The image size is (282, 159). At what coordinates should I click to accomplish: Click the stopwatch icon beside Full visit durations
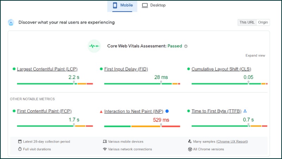20,149
